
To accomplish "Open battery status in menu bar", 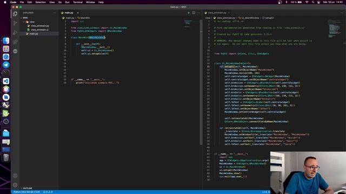I will click(x=297, y=2).
